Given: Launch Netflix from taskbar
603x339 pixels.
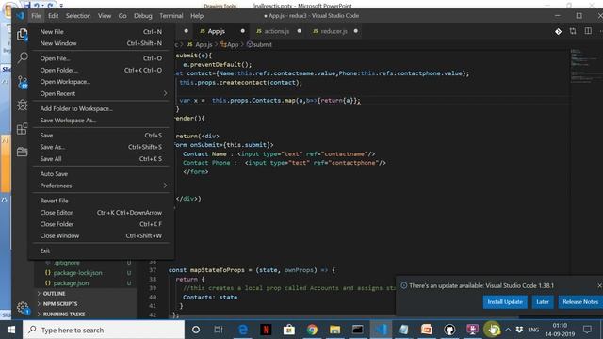Looking at the screenshot, I should [x=266, y=330].
